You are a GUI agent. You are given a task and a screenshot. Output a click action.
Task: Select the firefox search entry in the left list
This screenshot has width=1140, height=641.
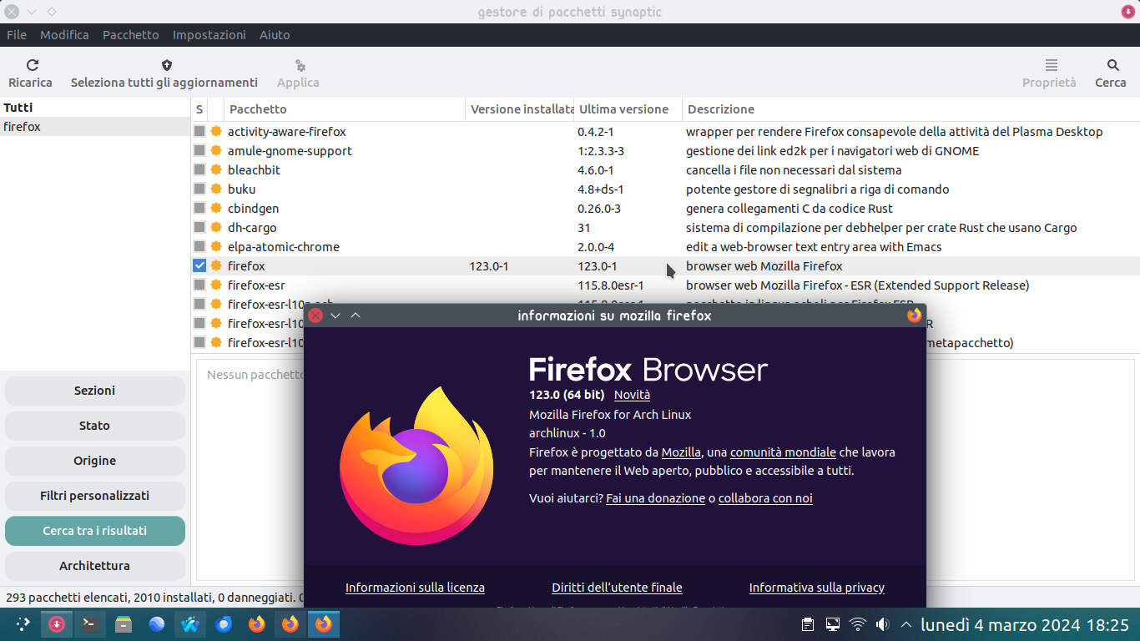[x=95, y=127]
